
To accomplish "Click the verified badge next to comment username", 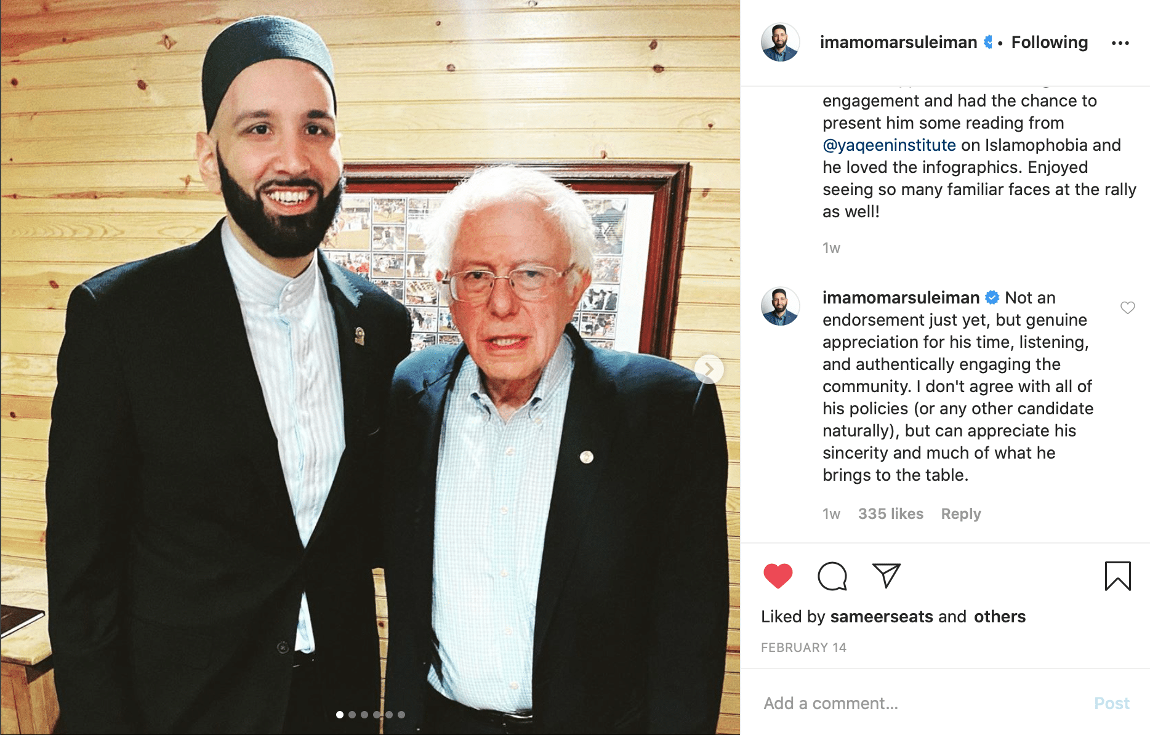I will (x=992, y=298).
